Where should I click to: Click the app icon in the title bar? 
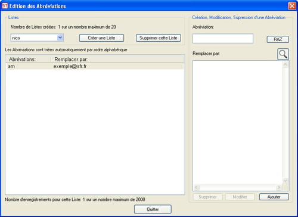[x=5, y=6]
